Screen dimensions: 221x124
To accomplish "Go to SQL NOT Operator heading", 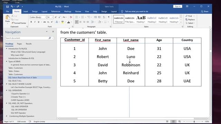I will coord(18,113).
